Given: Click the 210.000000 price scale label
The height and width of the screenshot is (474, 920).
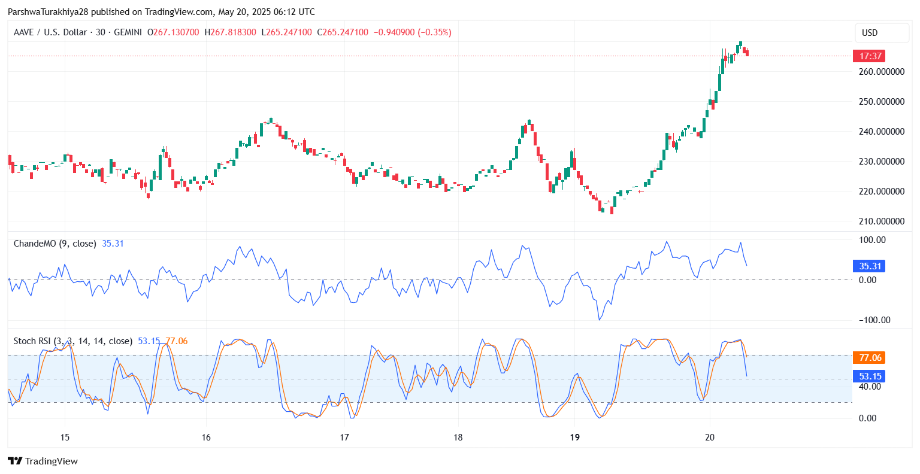Looking at the screenshot, I should pos(881,221).
